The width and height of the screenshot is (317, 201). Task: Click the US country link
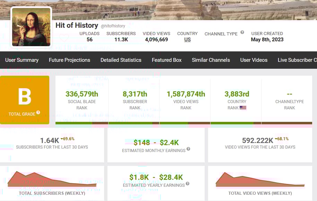(x=187, y=40)
